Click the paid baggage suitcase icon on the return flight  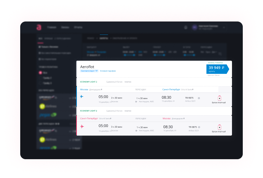220,127
